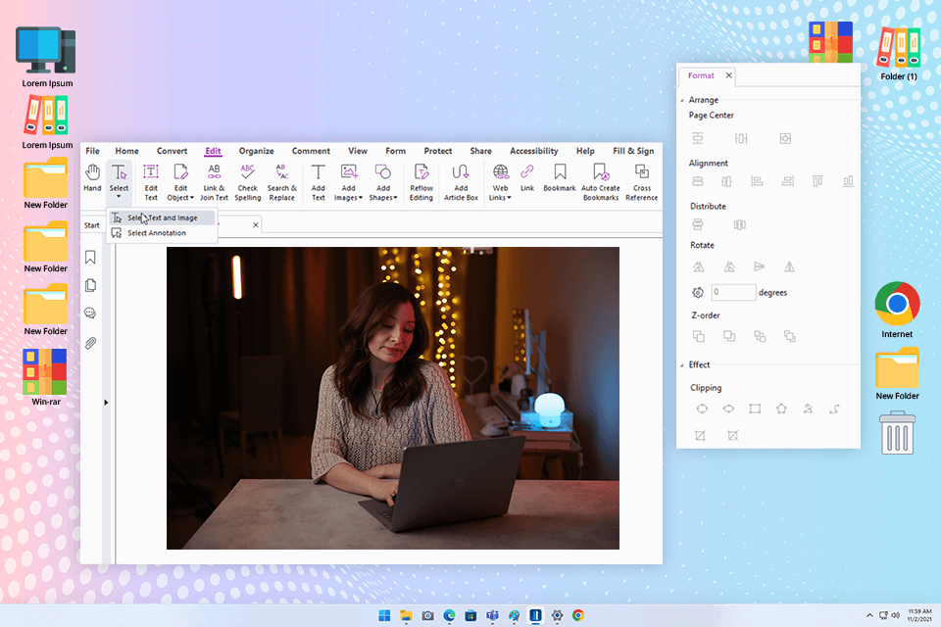Screen dimensions: 941x627
Task: Switch to the Home ribbon tab
Action: tap(126, 151)
